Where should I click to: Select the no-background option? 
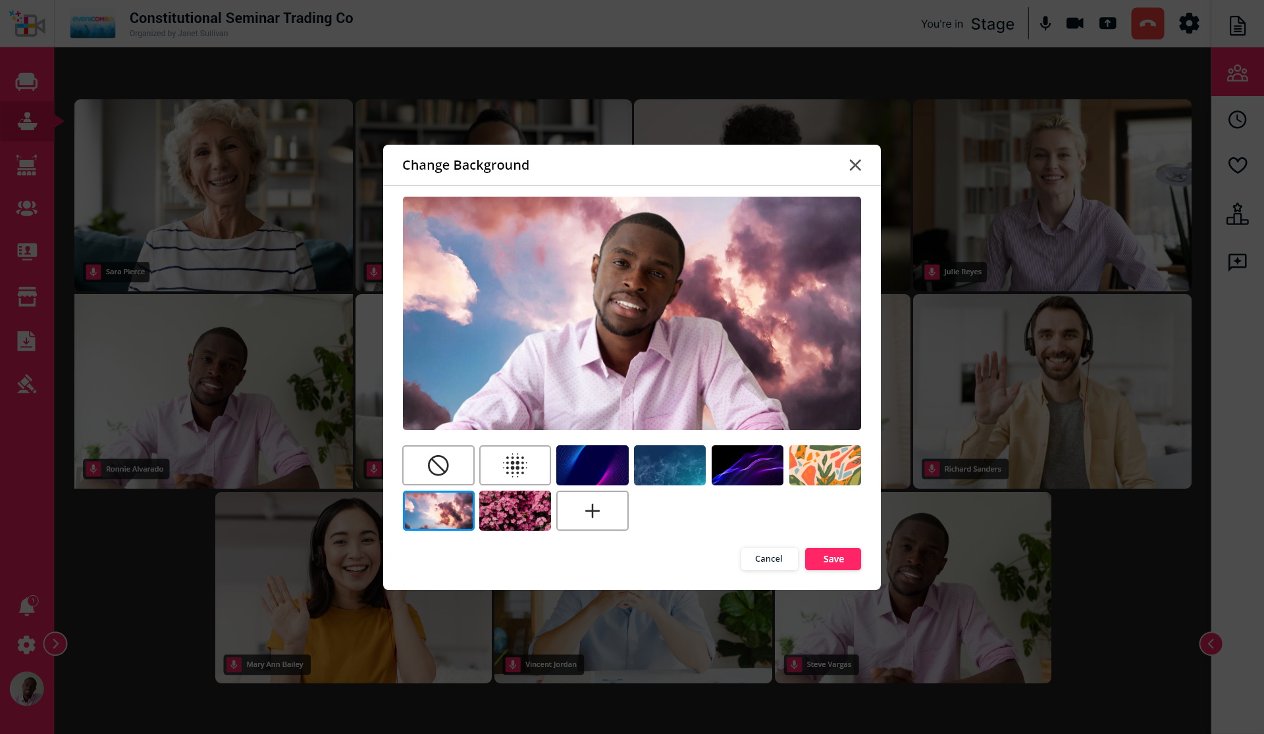click(438, 465)
